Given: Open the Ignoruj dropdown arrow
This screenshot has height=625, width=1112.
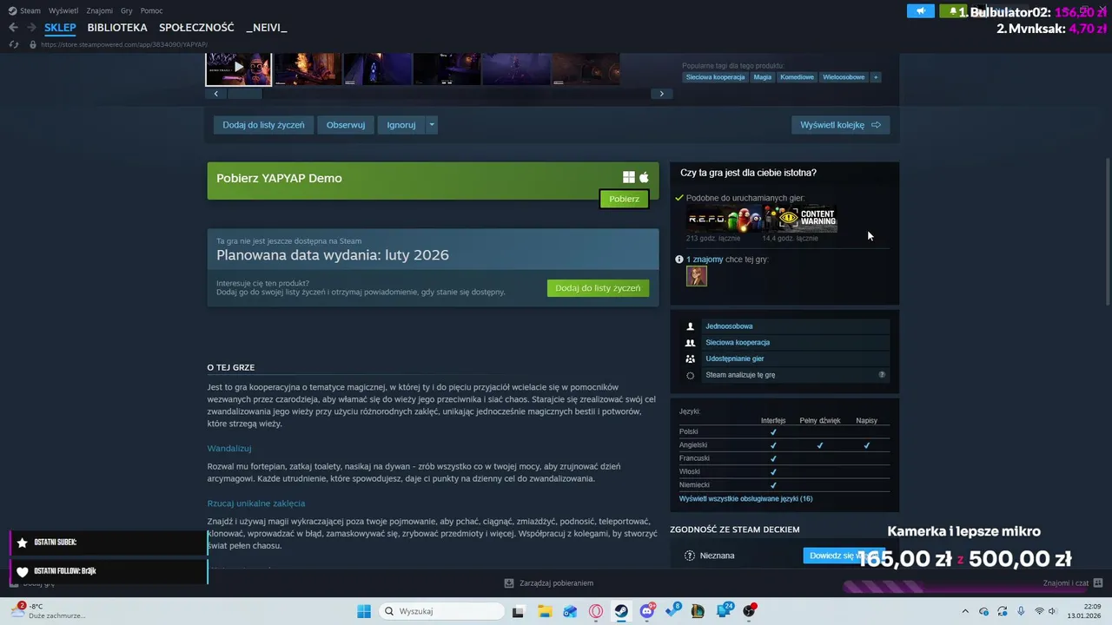Looking at the screenshot, I should pos(432,125).
